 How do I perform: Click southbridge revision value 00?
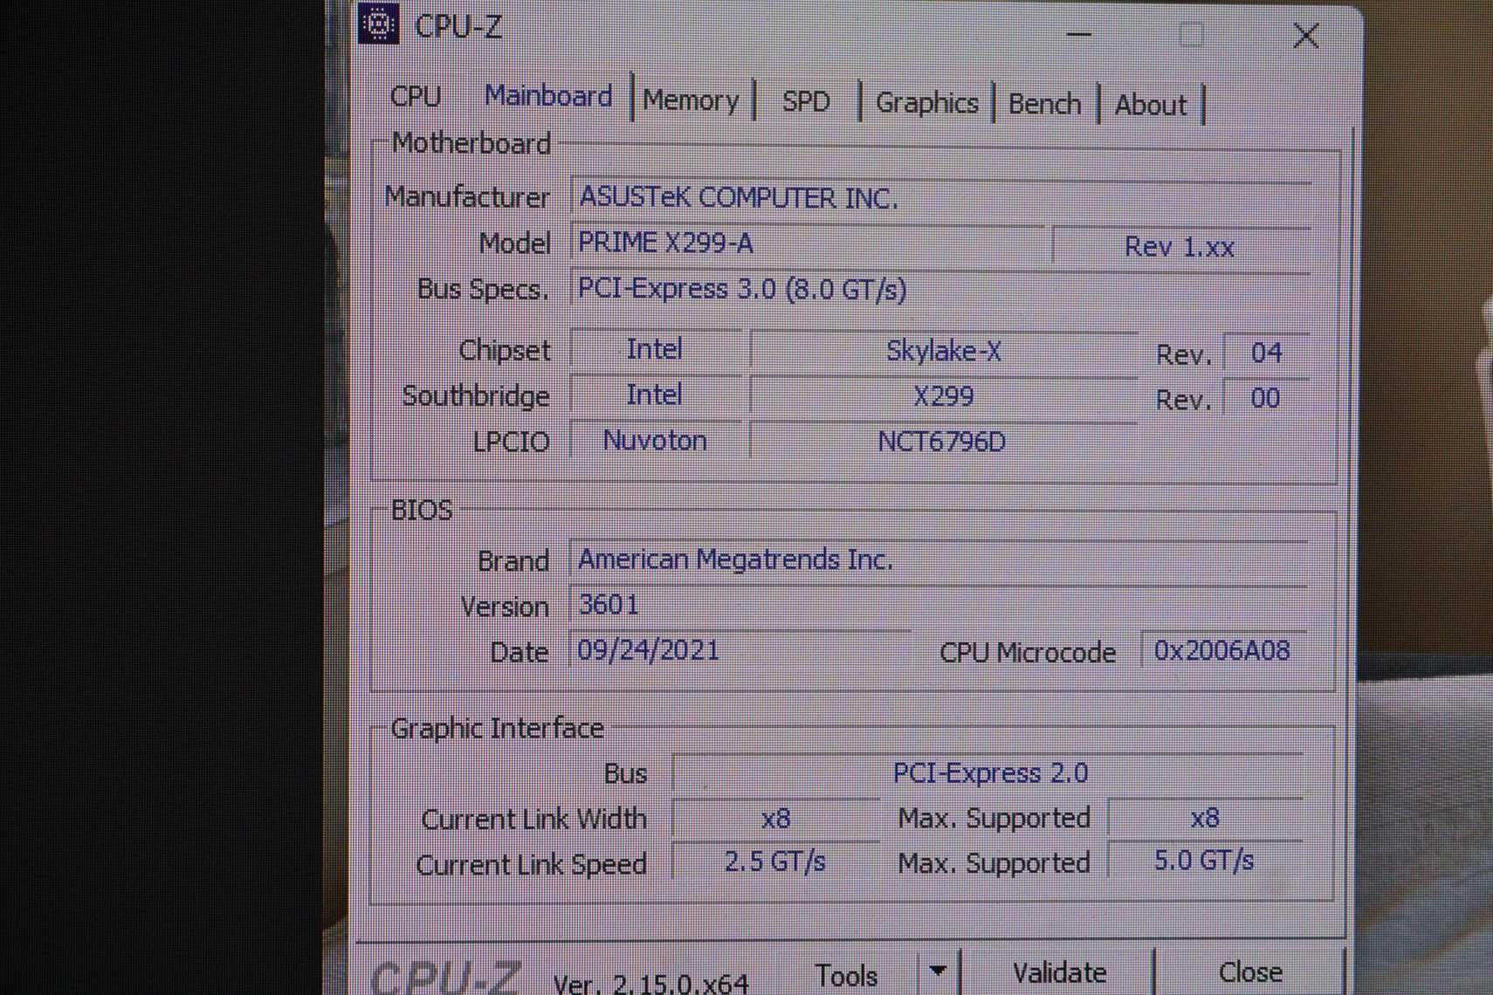[x=1266, y=398]
